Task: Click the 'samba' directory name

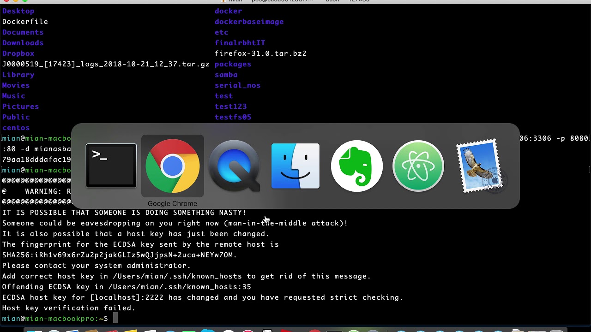Action: point(226,75)
